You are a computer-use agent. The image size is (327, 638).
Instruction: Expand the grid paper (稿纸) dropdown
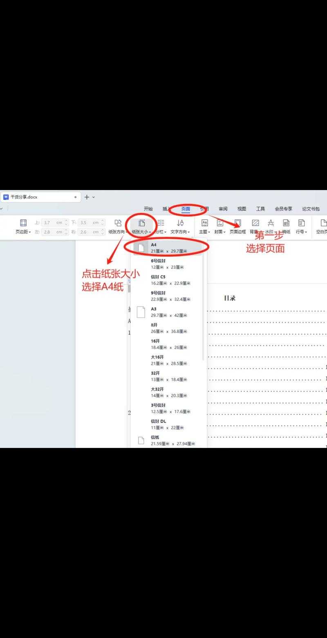290,231
